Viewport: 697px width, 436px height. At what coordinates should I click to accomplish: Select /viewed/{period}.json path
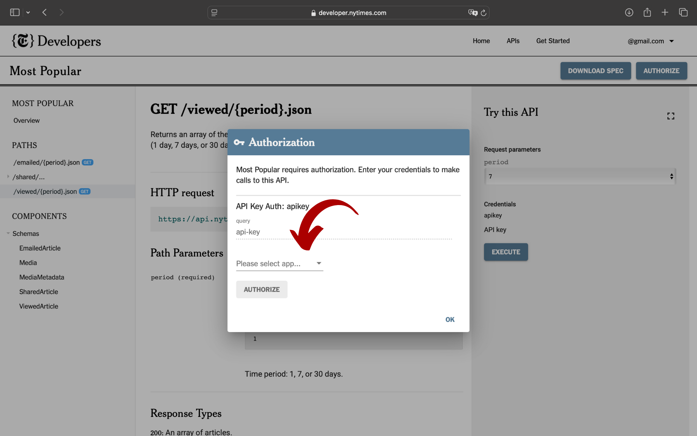tap(45, 191)
